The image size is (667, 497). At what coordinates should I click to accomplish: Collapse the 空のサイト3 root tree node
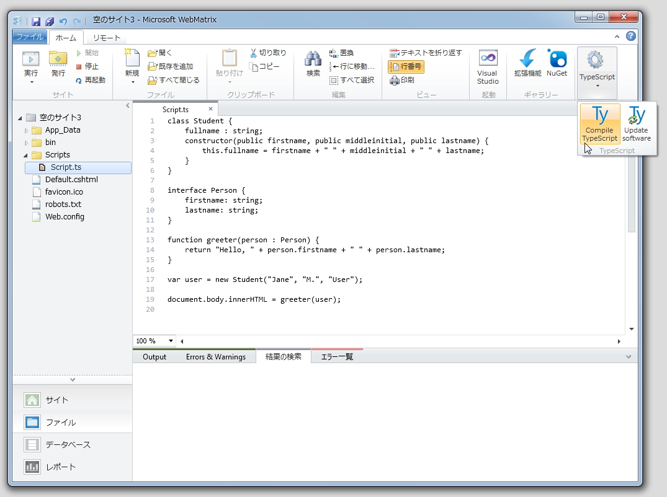click(x=20, y=118)
